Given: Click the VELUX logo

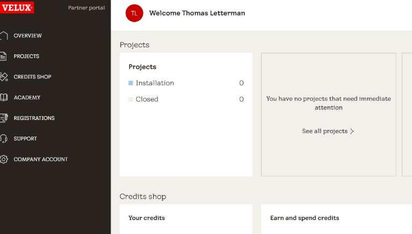Looking at the screenshot, I should point(17,8).
